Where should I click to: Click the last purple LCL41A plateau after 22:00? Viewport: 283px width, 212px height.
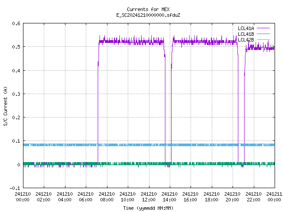(260, 48)
